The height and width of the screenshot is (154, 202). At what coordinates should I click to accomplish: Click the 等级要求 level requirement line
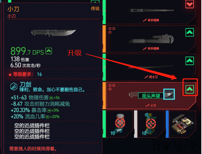25,74
